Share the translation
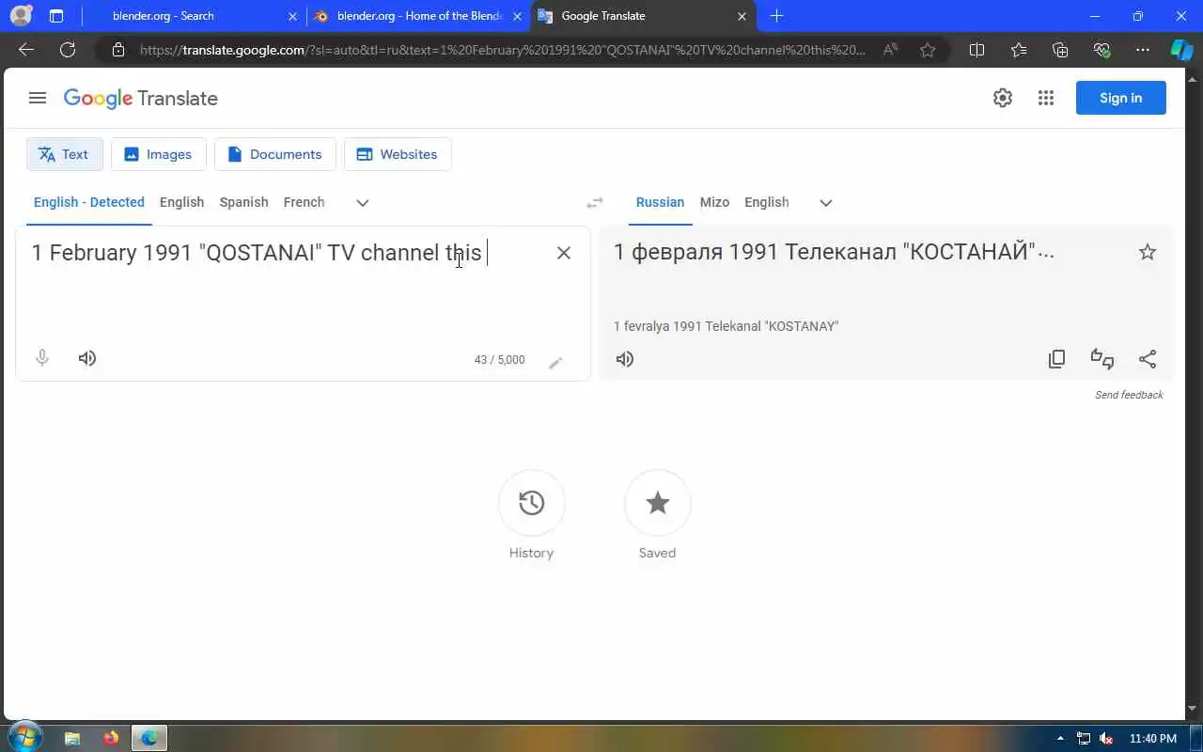The width and height of the screenshot is (1203, 752). (x=1148, y=359)
